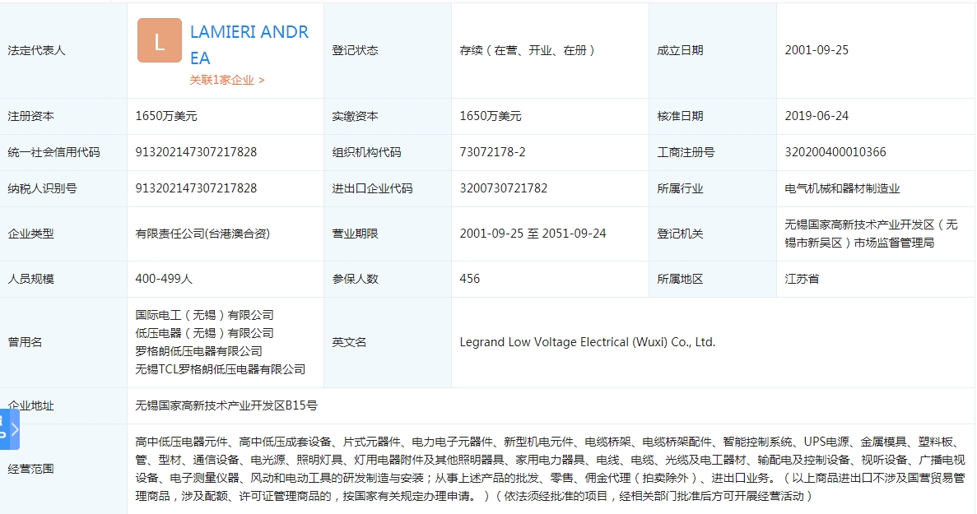This screenshot has height=514, width=977.
Task: Select the English name Legrand Low Voltage Electrical
Action: 587,342
